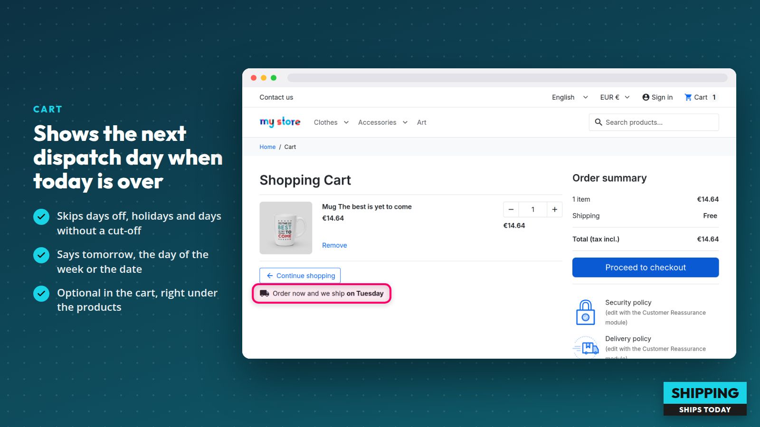
Task: Remove the mug from the cart
Action: [334, 245]
